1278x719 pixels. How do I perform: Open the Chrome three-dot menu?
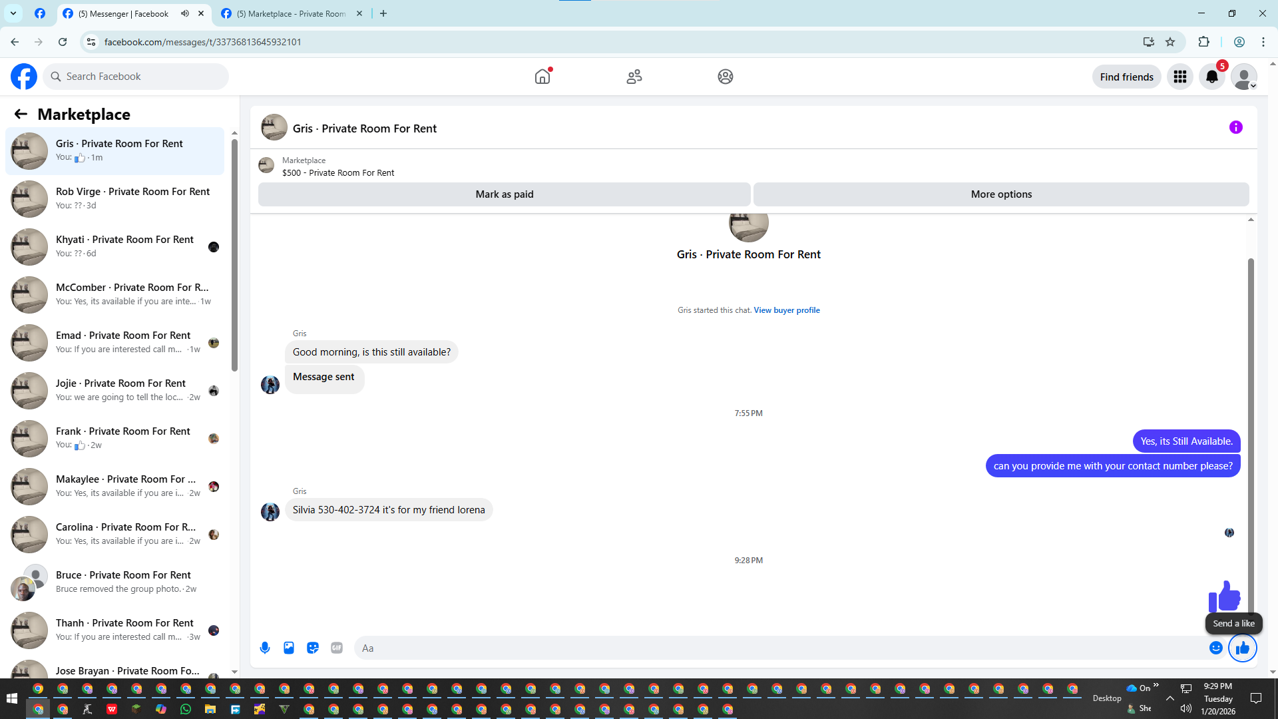(1263, 42)
